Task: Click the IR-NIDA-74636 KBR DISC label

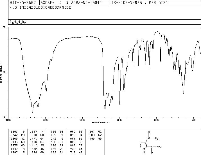Action: (139, 3)
